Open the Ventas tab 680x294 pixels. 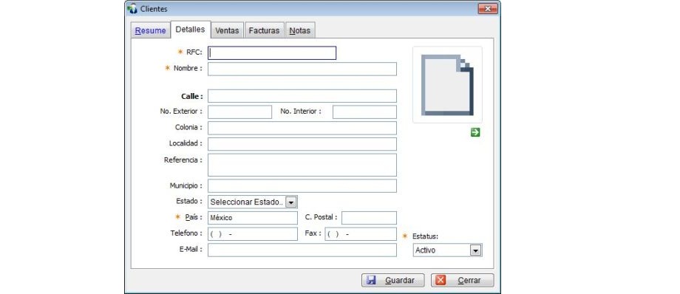click(227, 31)
